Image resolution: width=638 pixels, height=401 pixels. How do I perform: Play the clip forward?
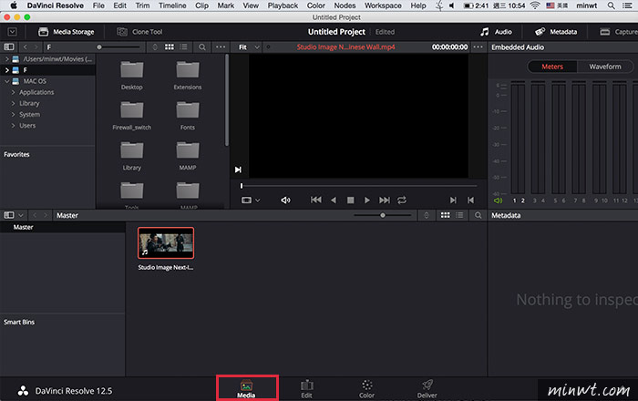pos(367,200)
